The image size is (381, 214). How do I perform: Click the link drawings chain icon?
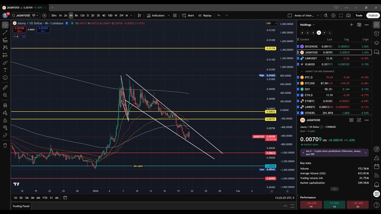(5, 135)
